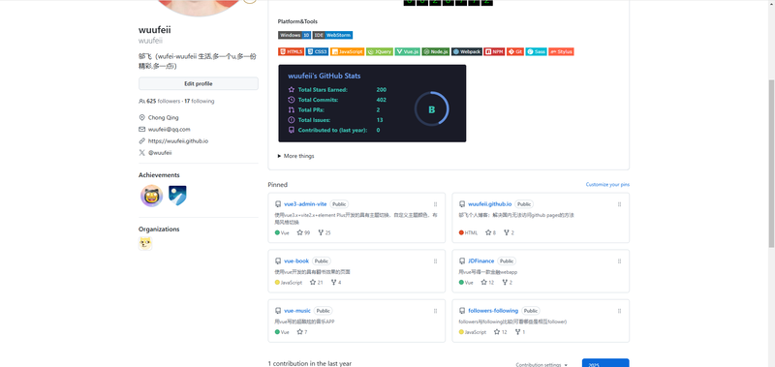The width and height of the screenshot is (775, 367).
Task: Open the Contribution settings dropdown
Action: [x=542, y=364]
